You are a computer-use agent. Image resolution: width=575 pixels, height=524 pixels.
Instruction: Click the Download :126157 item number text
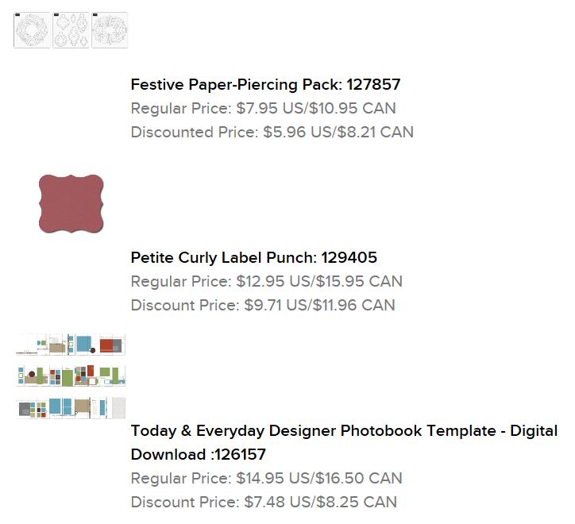pyautogui.click(x=198, y=454)
